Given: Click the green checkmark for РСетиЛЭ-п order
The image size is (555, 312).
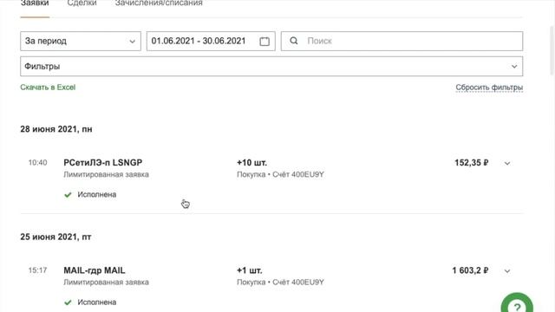Looking at the screenshot, I should pos(68,194).
